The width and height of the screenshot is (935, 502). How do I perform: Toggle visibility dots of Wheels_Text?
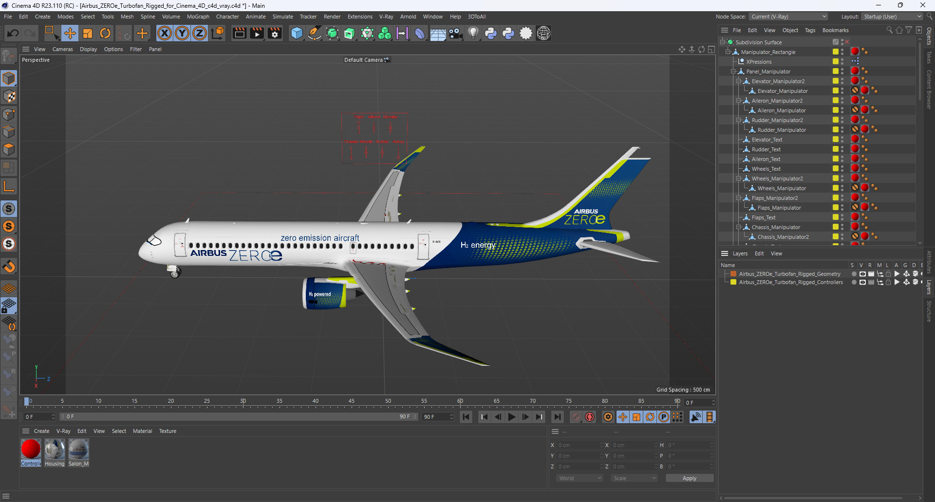[842, 169]
